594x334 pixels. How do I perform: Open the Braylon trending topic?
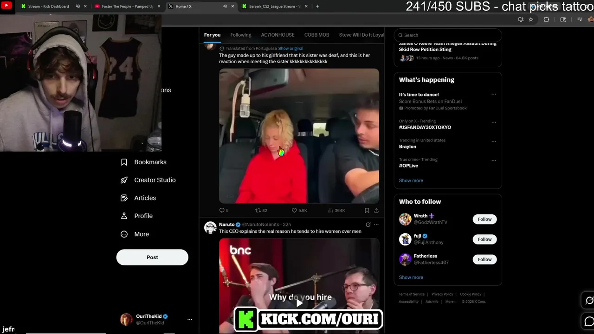click(x=407, y=147)
